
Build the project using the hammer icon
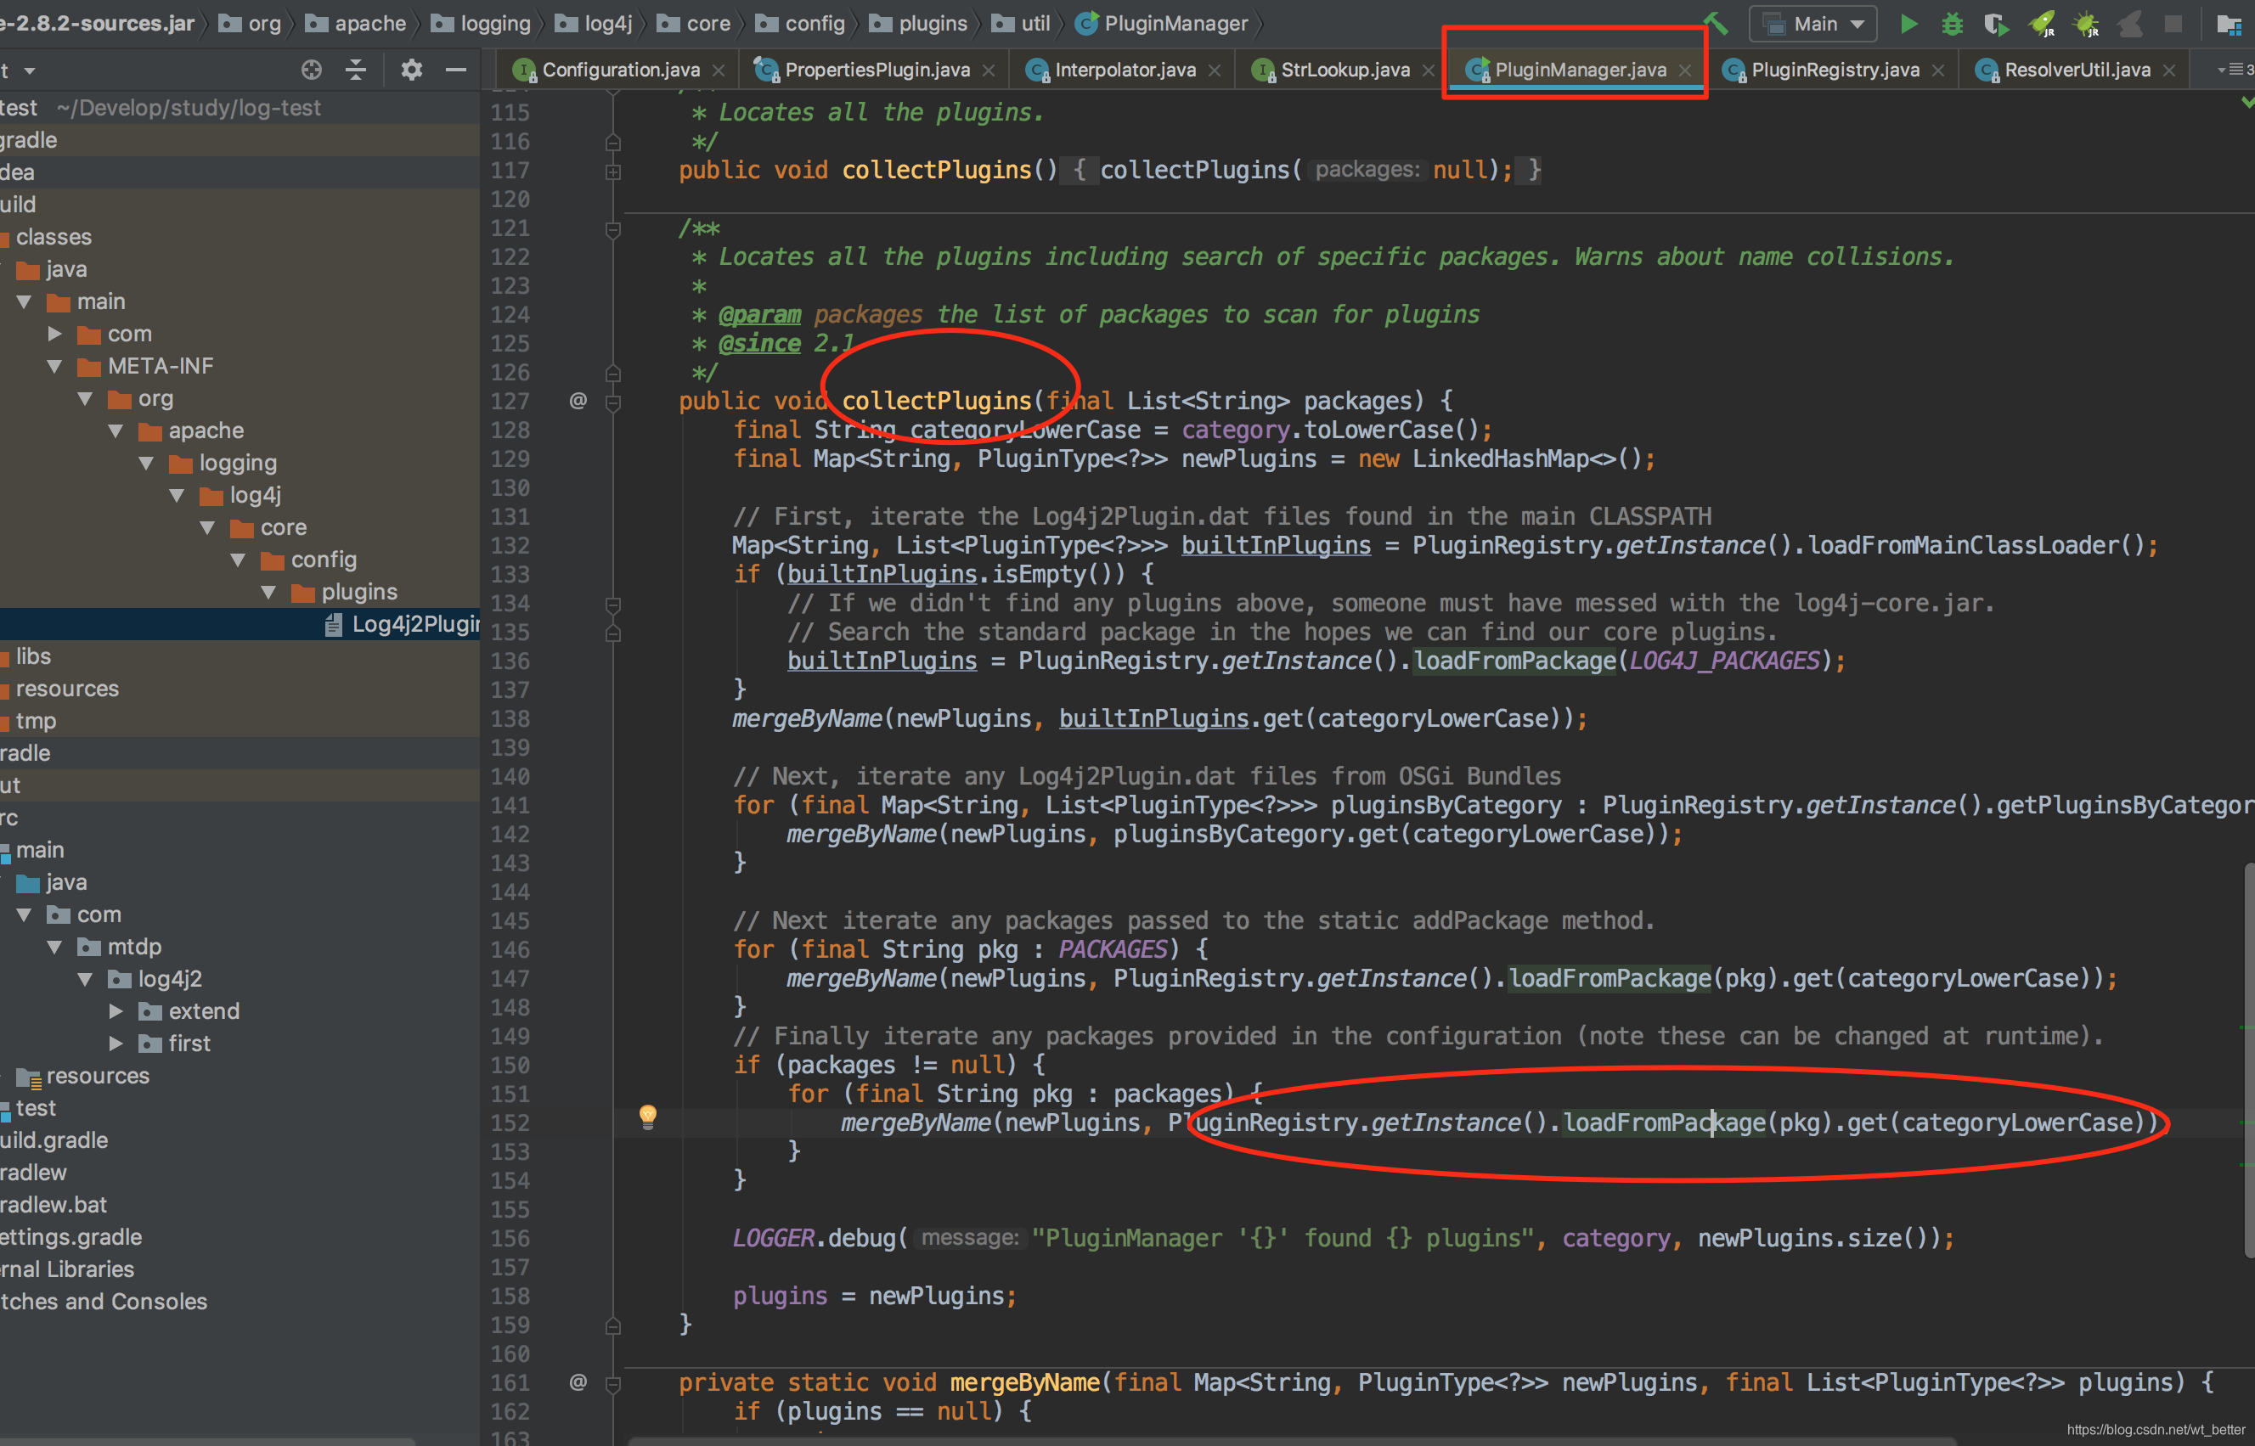pos(1716,24)
